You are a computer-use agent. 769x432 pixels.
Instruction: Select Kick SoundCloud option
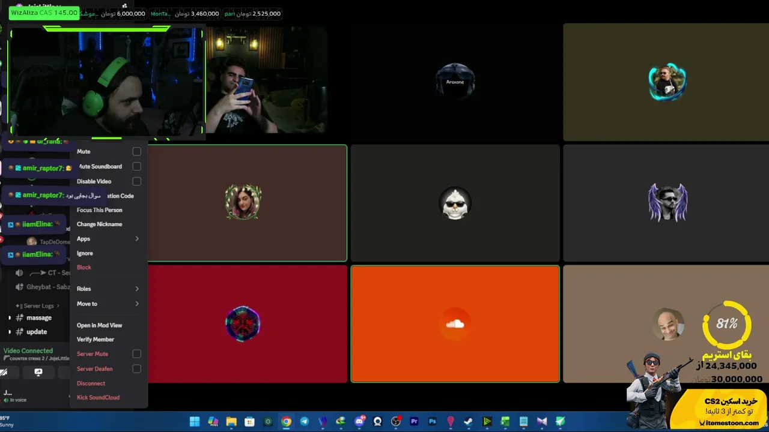click(98, 398)
